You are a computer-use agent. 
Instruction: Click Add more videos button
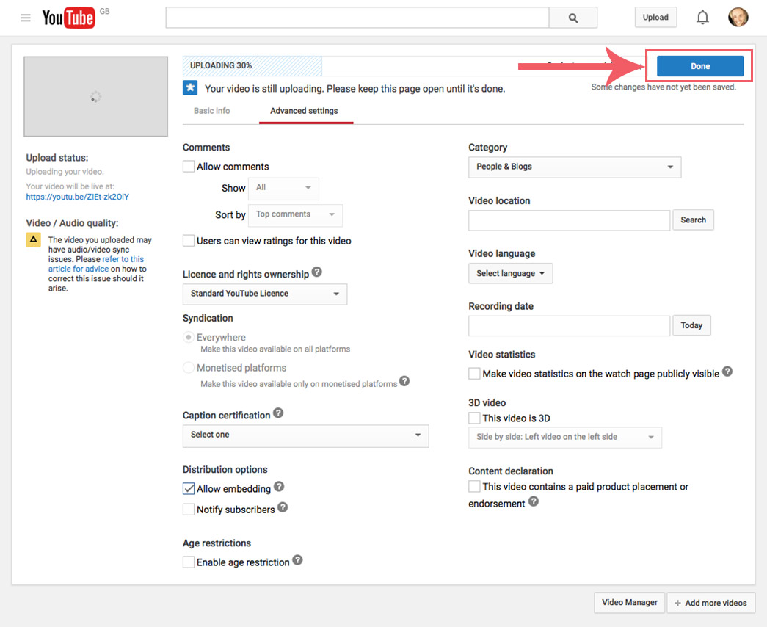coord(710,603)
